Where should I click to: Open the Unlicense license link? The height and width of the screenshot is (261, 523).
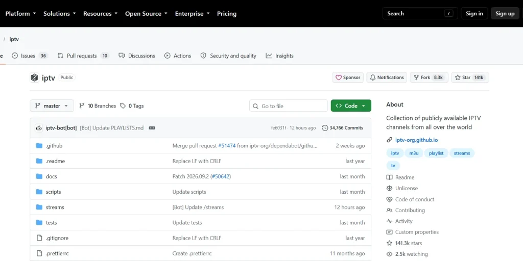coord(402,188)
